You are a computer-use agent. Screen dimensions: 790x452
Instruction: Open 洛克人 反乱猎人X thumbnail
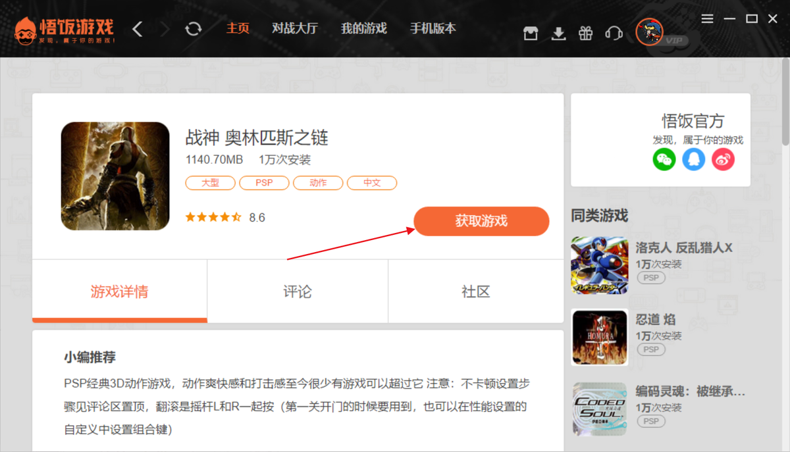pyautogui.click(x=600, y=265)
